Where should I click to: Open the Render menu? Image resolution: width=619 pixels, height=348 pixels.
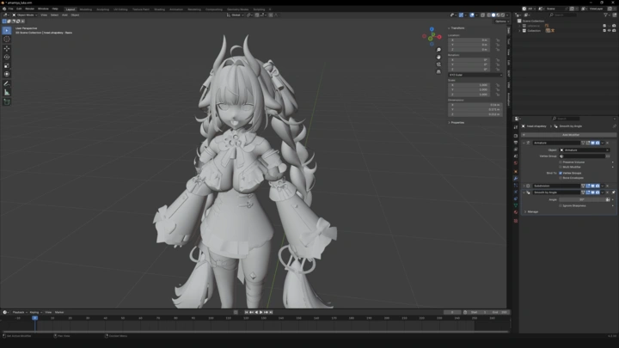pyautogui.click(x=29, y=9)
